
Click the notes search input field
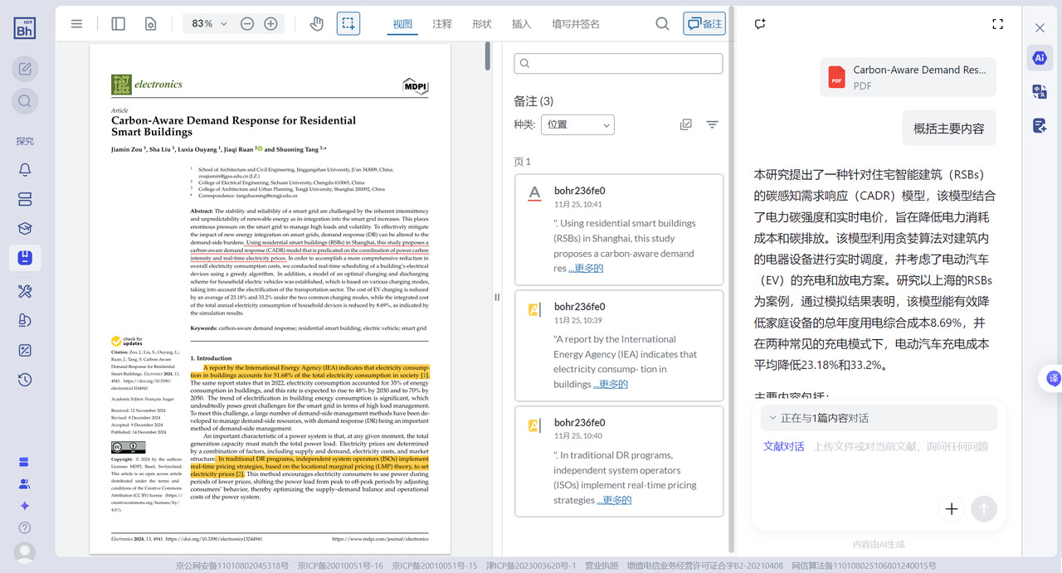pyautogui.click(x=618, y=64)
